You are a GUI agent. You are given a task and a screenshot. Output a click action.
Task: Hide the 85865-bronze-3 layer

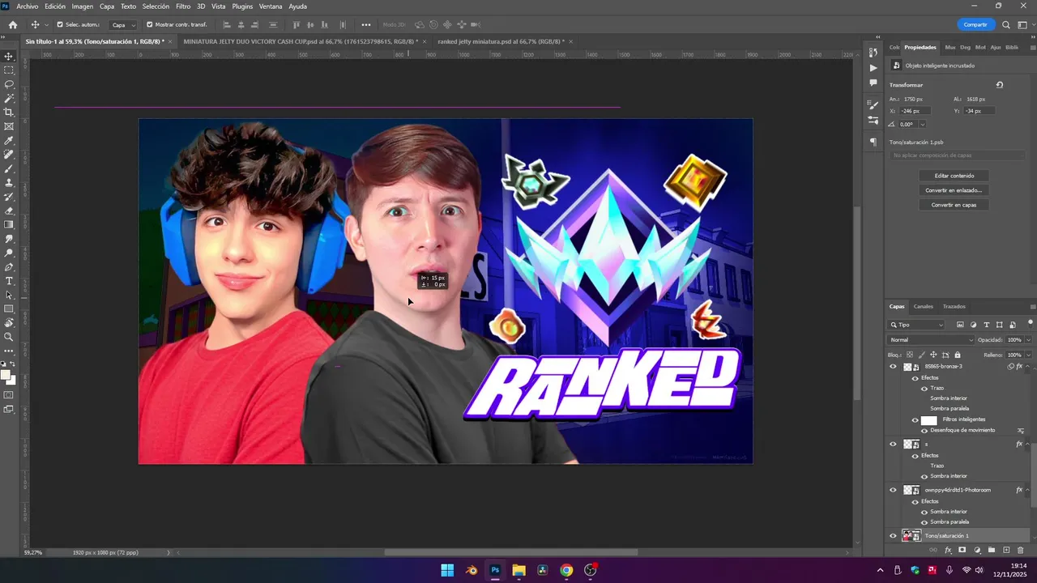pyautogui.click(x=894, y=366)
